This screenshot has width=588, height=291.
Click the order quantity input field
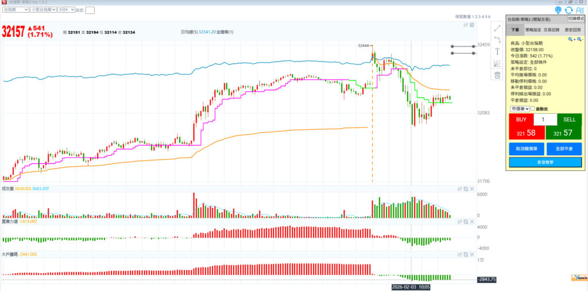[545, 120]
